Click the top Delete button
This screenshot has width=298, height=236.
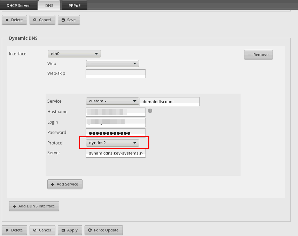[x=14, y=20]
